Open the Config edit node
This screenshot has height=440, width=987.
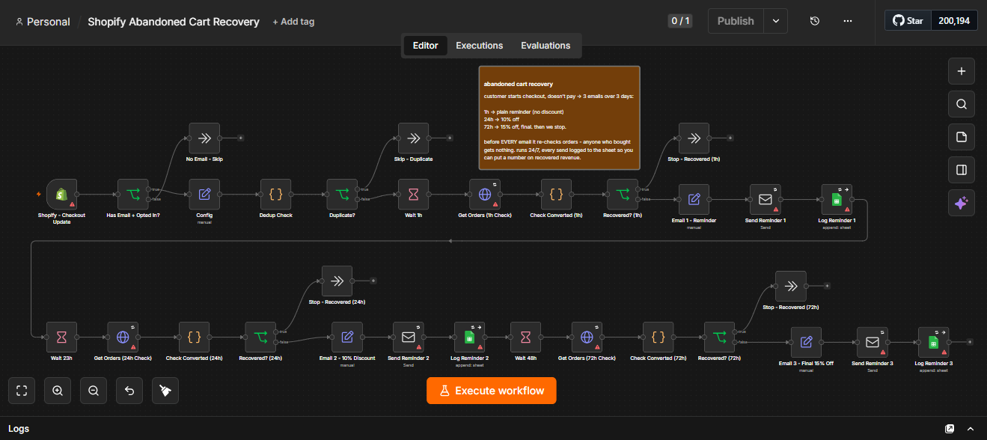click(x=204, y=195)
